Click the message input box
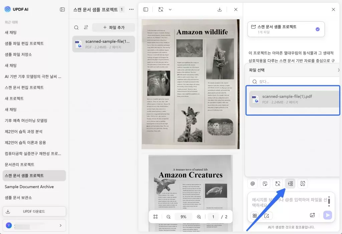Image resolution: width=342 pixels, height=234 pixels. (289, 202)
